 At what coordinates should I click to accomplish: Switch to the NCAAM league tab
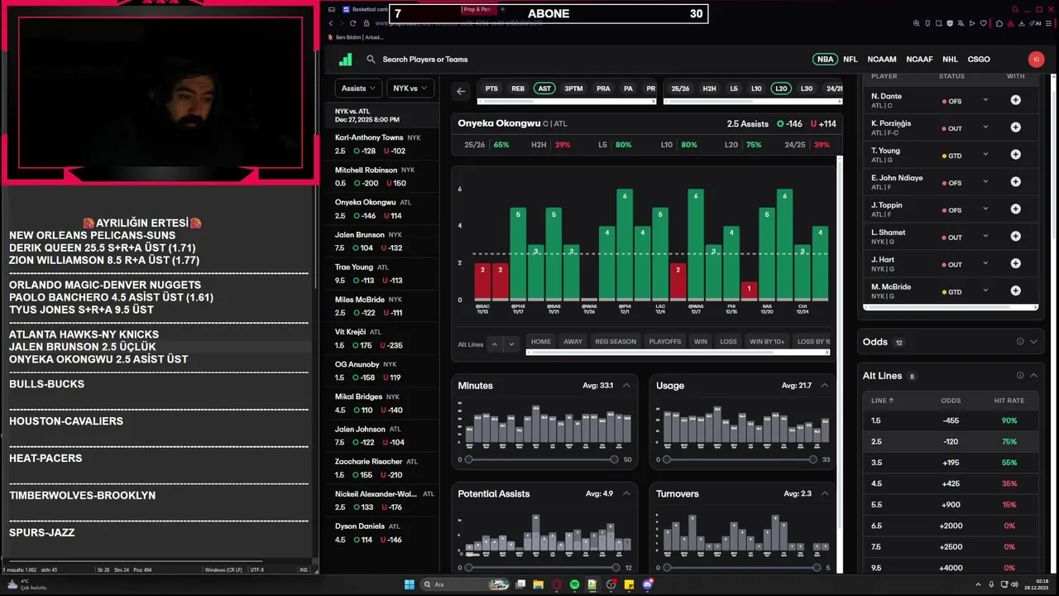tap(882, 60)
